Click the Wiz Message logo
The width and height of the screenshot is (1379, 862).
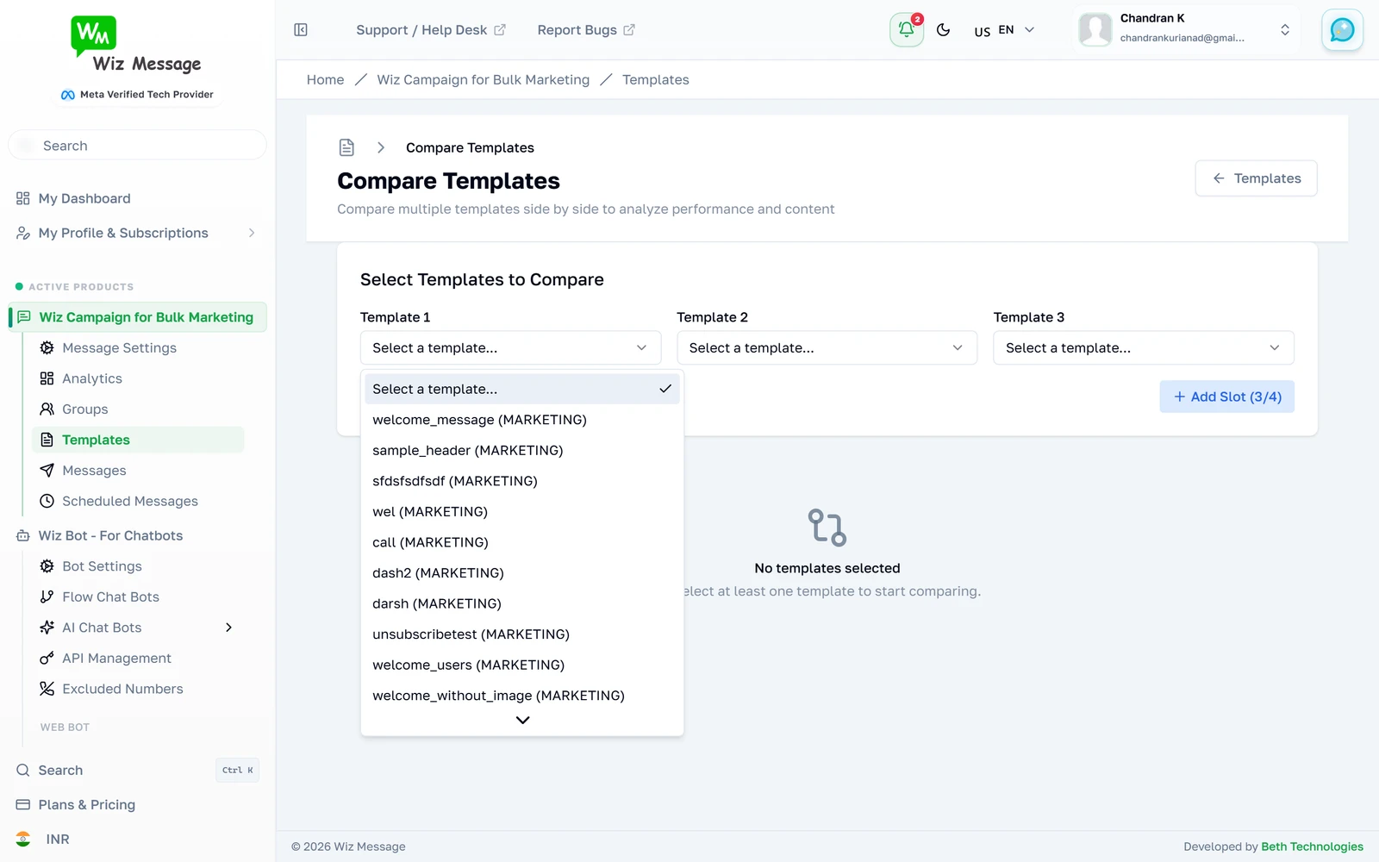[137, 45]
